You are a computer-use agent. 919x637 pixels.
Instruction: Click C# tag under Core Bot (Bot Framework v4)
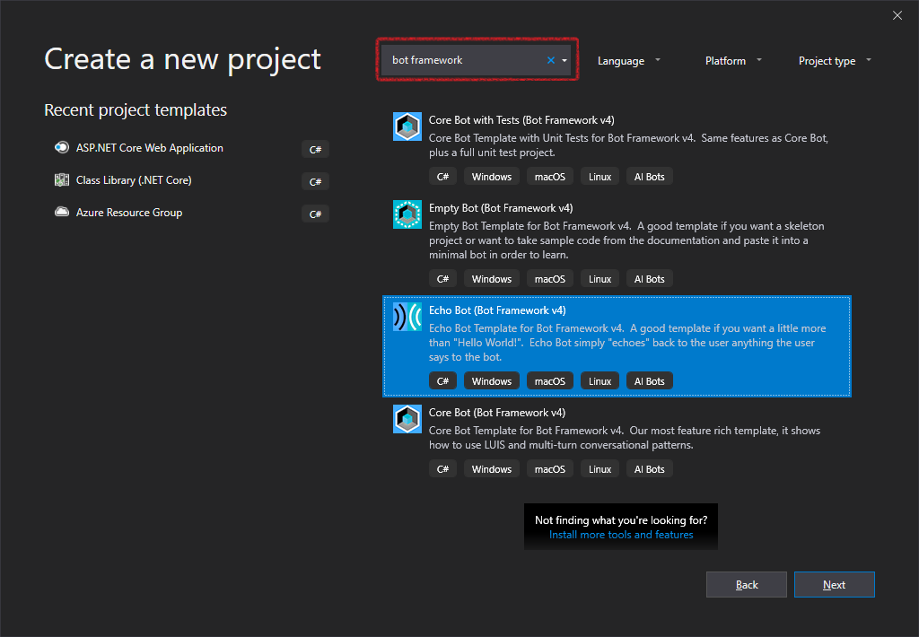pos(442,469)
